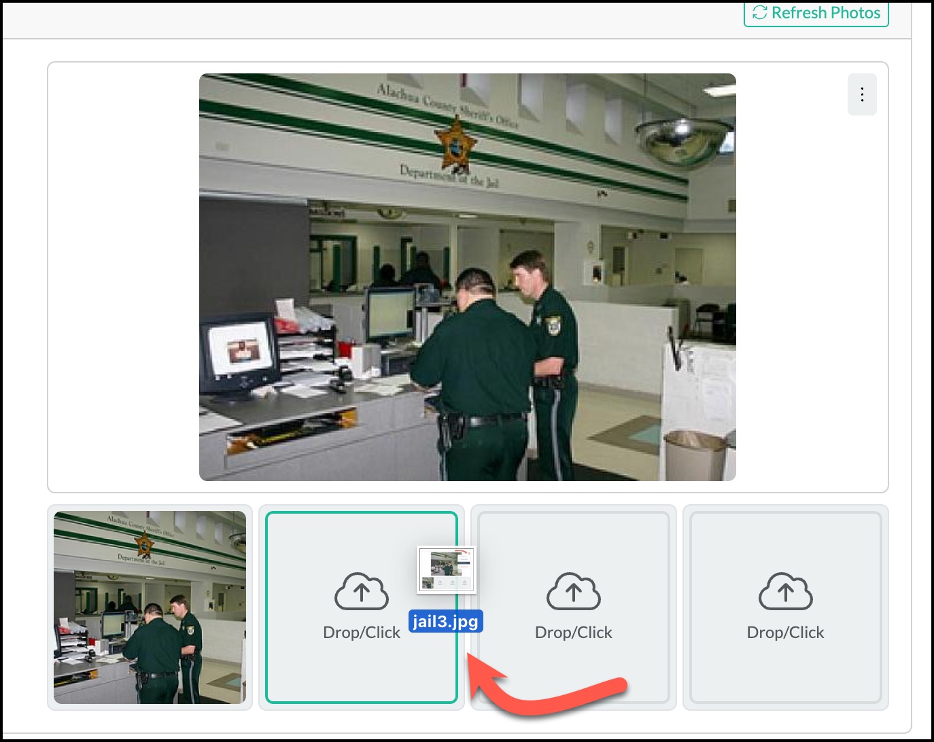
Task: Select the uploaded jail photo thumbnail
Action: 150,607
